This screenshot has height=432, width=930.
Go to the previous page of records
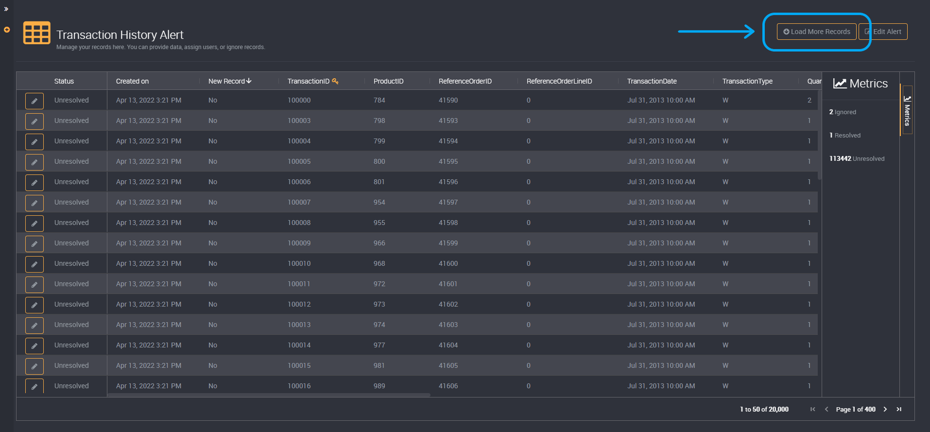827,409
